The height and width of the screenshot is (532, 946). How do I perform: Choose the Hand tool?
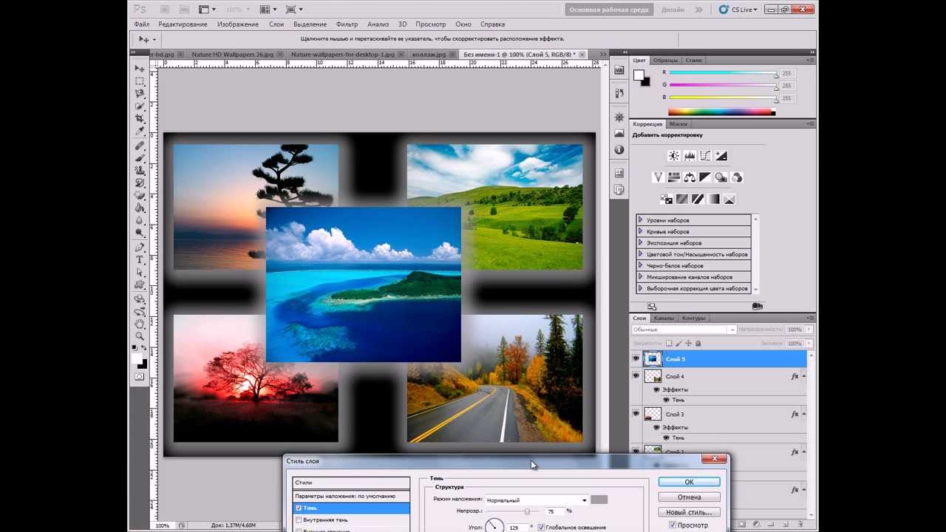140,324
